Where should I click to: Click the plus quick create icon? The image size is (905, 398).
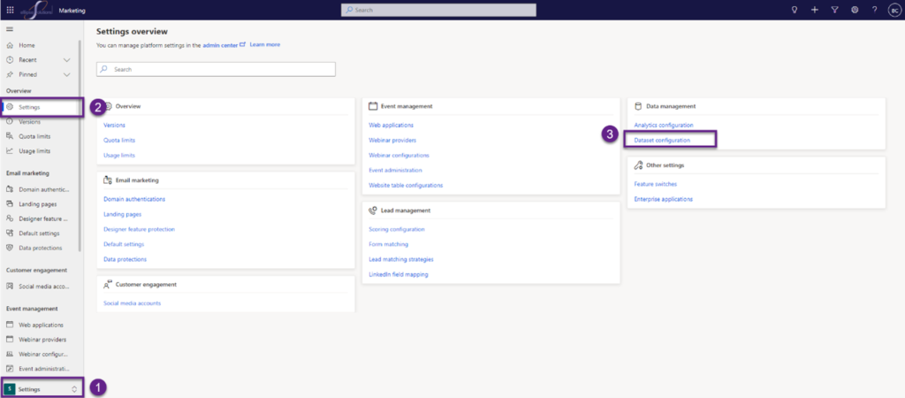[814, 10]
